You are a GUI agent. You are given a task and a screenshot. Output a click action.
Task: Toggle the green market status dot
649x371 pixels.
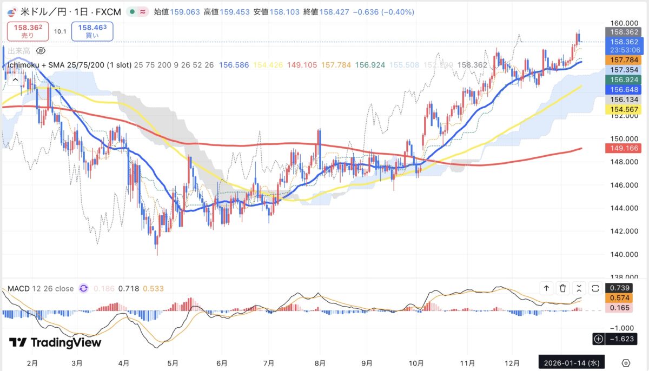132,12
